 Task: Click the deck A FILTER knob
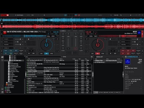(63, 49)
